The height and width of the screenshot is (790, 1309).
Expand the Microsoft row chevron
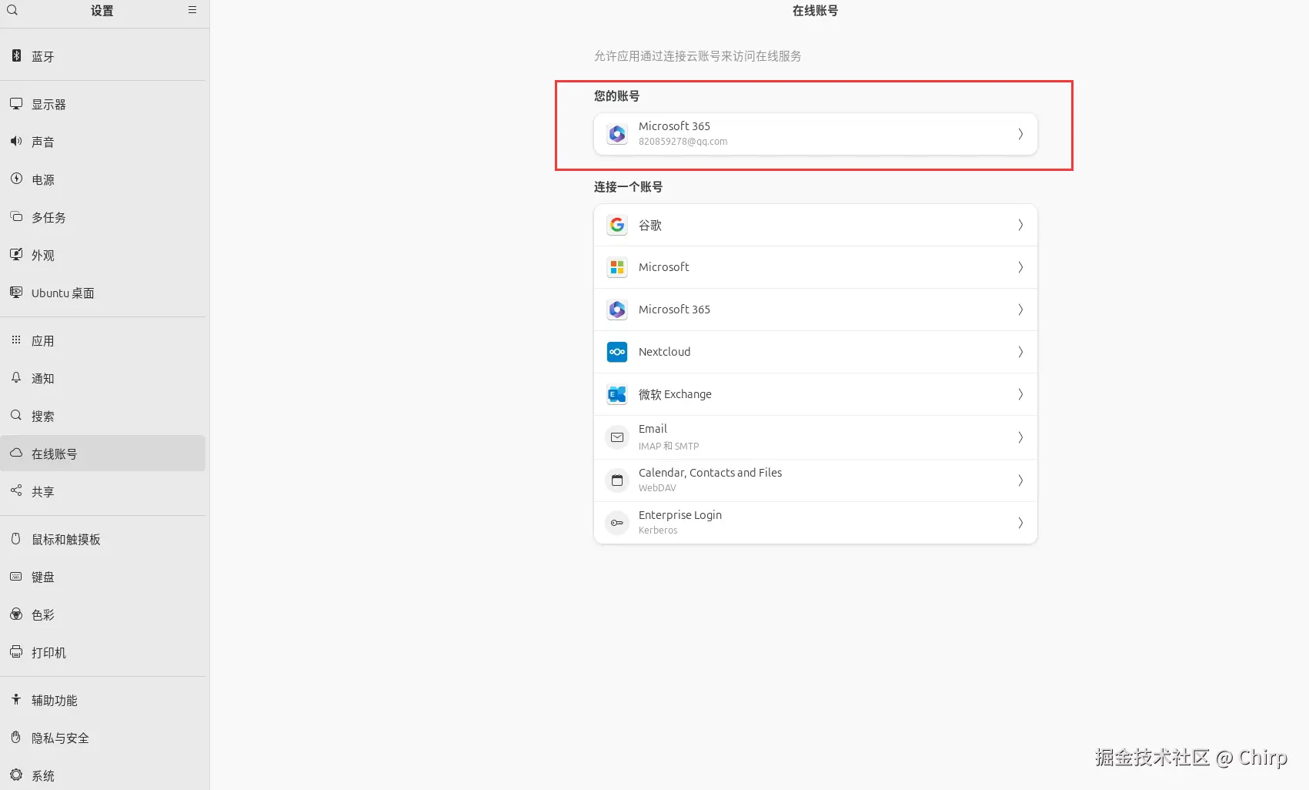[x=1020, y=267]
